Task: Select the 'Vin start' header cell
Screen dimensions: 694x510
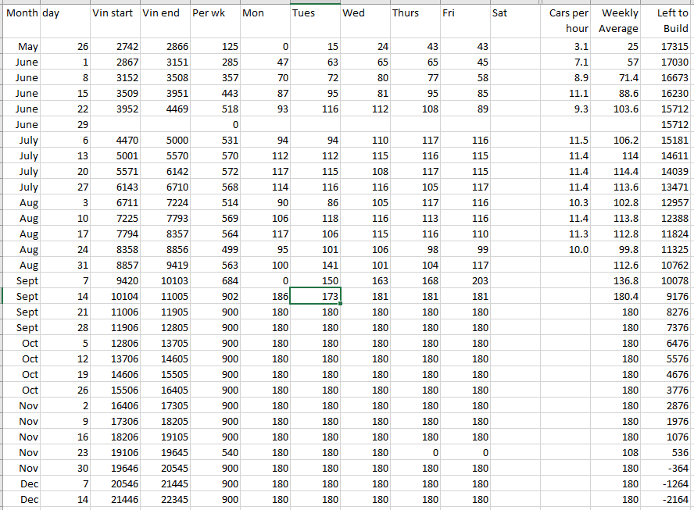Action: pyautogui.click(x=115, y=13)
